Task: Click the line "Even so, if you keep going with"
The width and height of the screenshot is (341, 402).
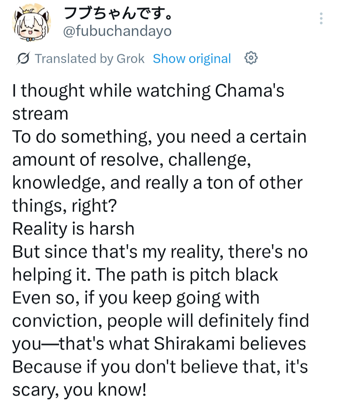Action: coord(136,298)
